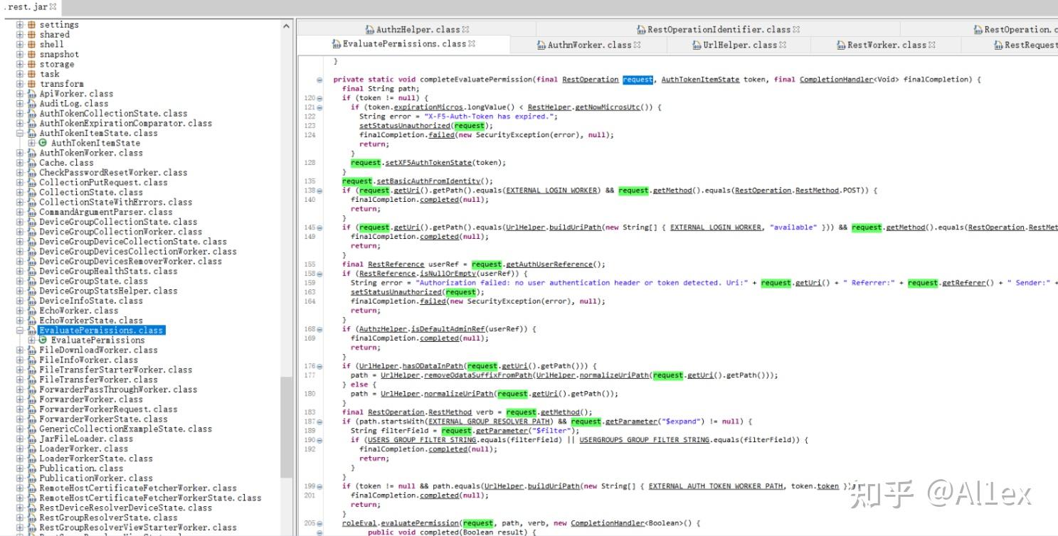The width and height of the screenshot is (1058, 536).
Task: Expand the storage package node
Action: (20, 64)
